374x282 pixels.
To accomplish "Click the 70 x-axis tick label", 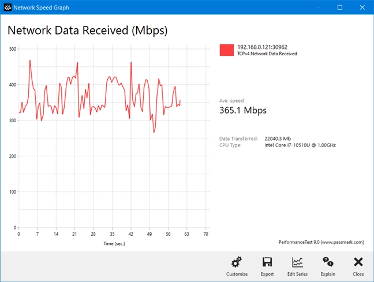I will click(205, 234).
